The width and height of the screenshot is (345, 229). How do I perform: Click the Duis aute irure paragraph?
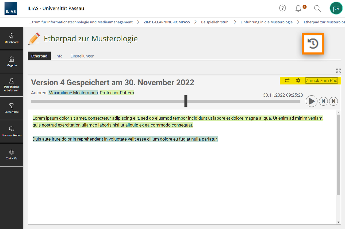click(125, 139)
